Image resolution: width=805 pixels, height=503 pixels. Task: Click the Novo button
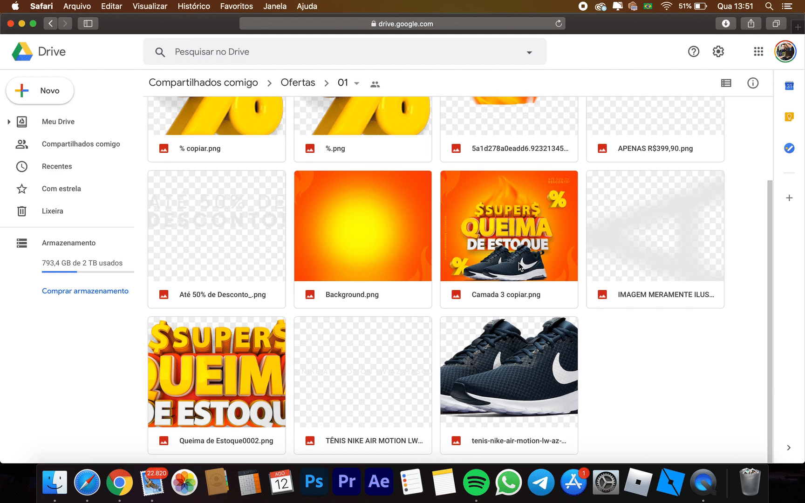coord(40,90)
